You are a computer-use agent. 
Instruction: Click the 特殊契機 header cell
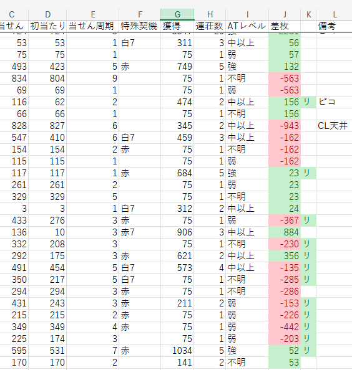click(140, 26)
